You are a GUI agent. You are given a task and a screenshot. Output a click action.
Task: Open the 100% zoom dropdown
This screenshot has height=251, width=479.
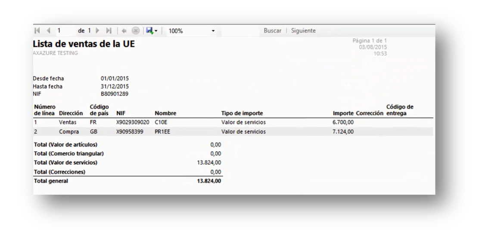coord(192,31)
